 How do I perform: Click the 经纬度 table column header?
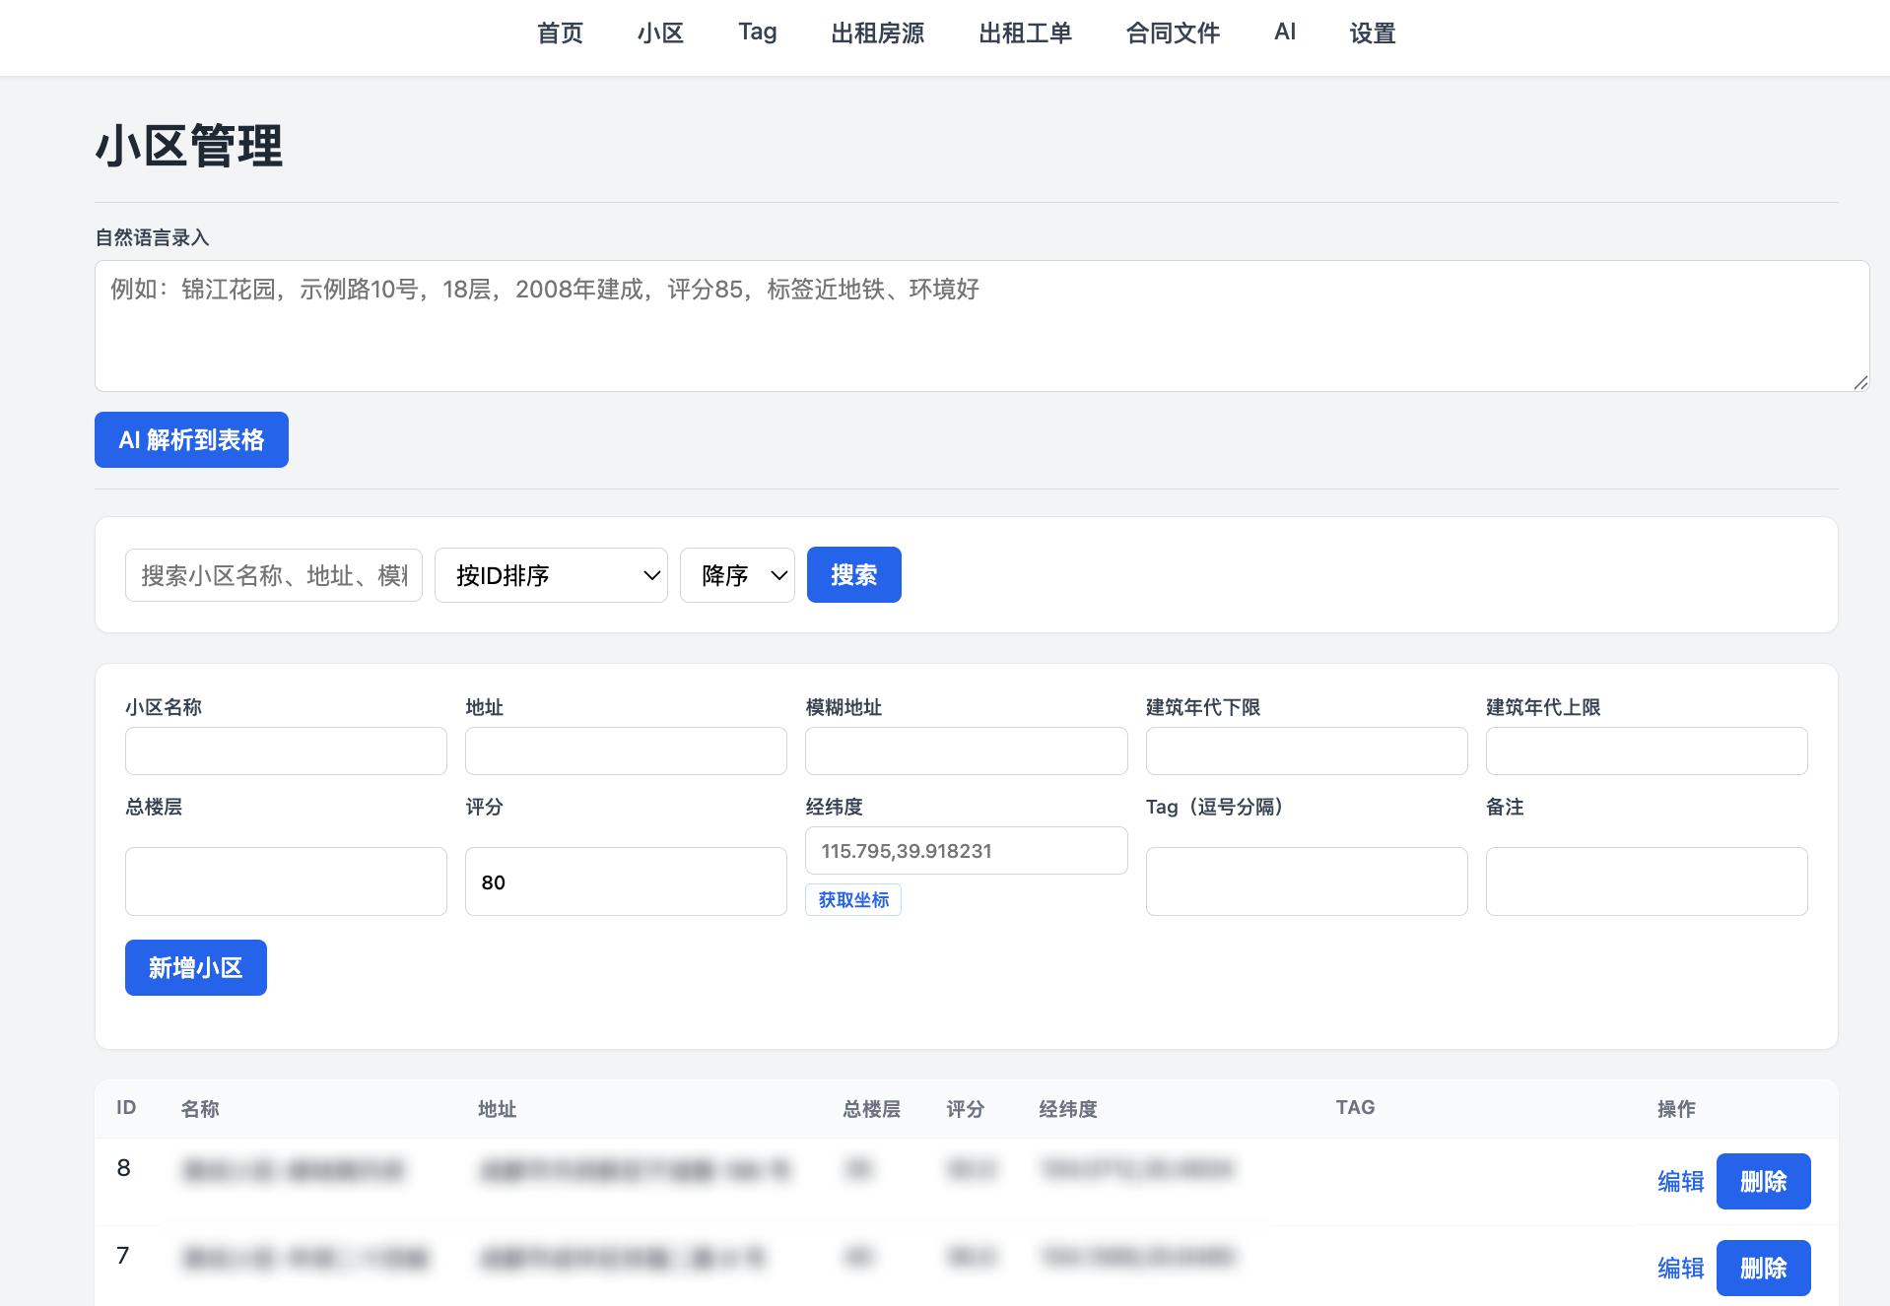coord(1068,1109)
